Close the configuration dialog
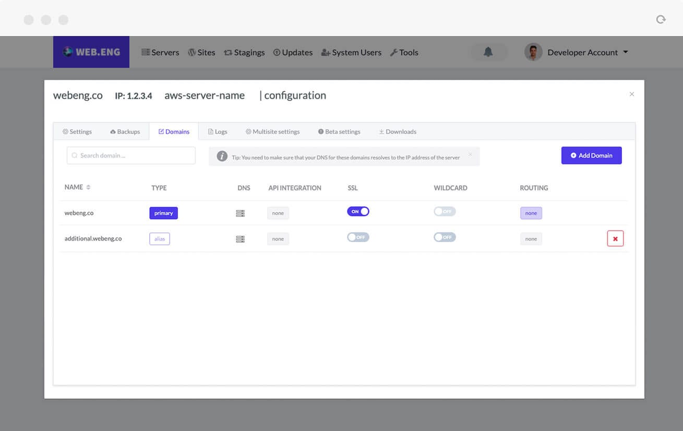Image resolution: width=683 pixels, height=431 pixels. click(632, 94)
